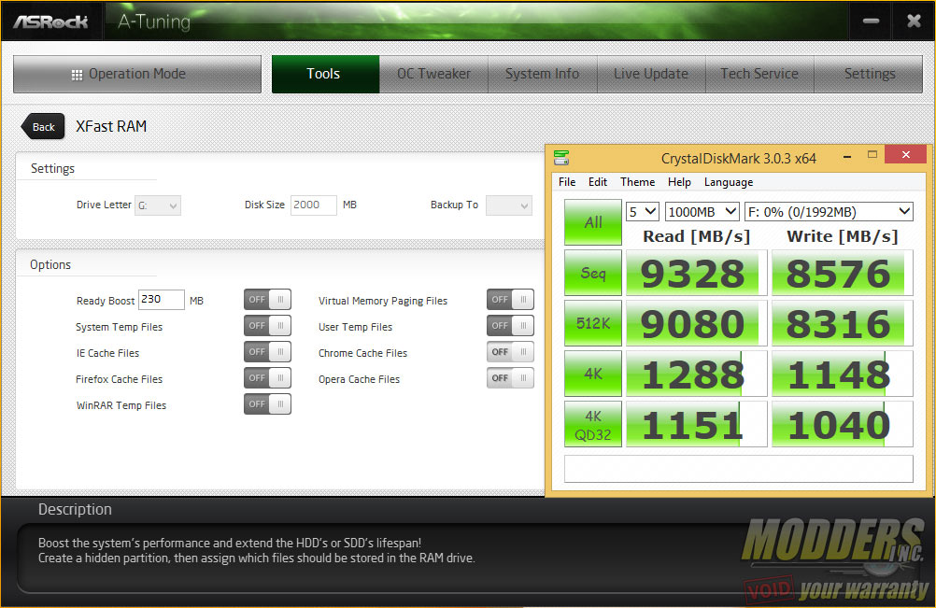
Task: Open the Backup To dropdown
Action: (508, 205)
